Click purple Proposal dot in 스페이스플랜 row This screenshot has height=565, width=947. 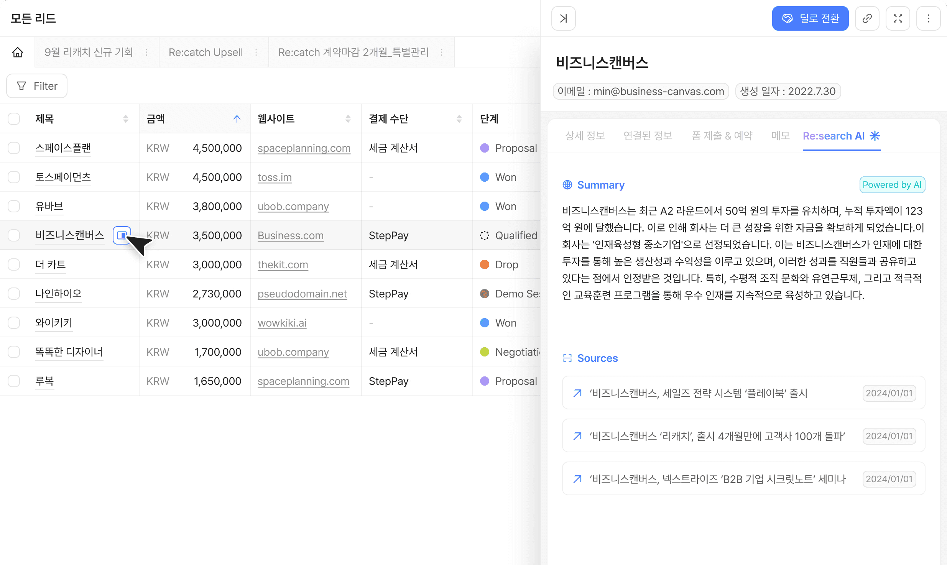[x=485, y=148]
